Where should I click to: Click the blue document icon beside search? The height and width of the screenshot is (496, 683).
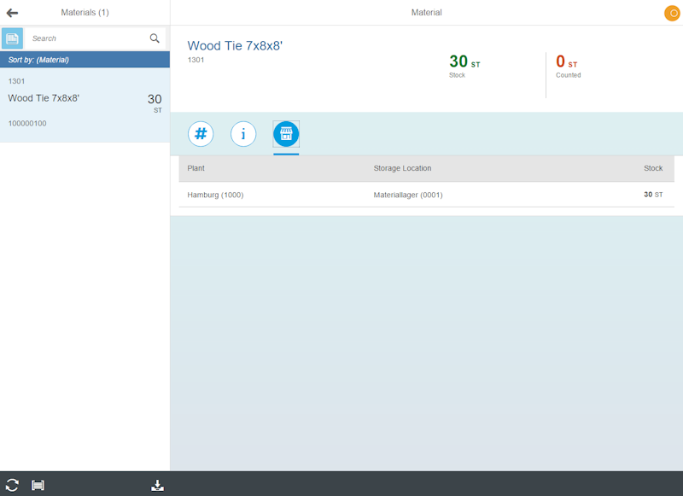[x=12, y=38]
